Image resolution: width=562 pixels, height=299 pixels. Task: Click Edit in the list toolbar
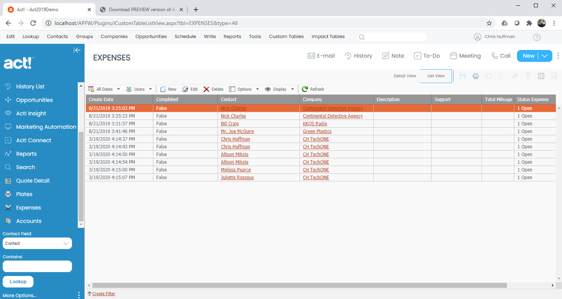(190, 89)
